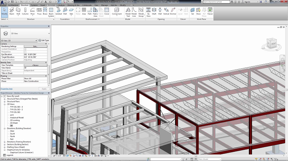Open the Insert ribbon tab
This screenshot has height=161, width=288.
(x=43, y=5)
